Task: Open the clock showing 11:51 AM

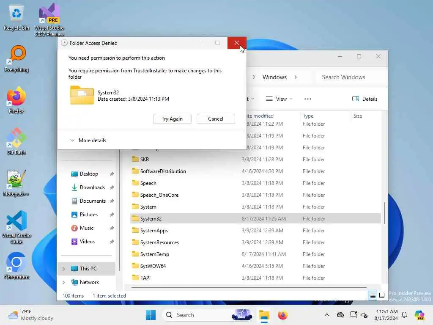Action: 386,315
